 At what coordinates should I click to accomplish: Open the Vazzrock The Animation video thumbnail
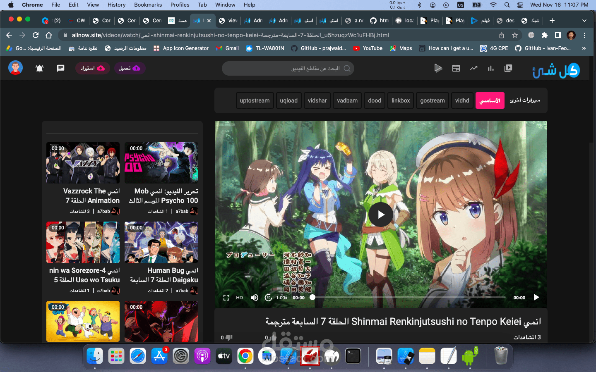coord(83,163)
